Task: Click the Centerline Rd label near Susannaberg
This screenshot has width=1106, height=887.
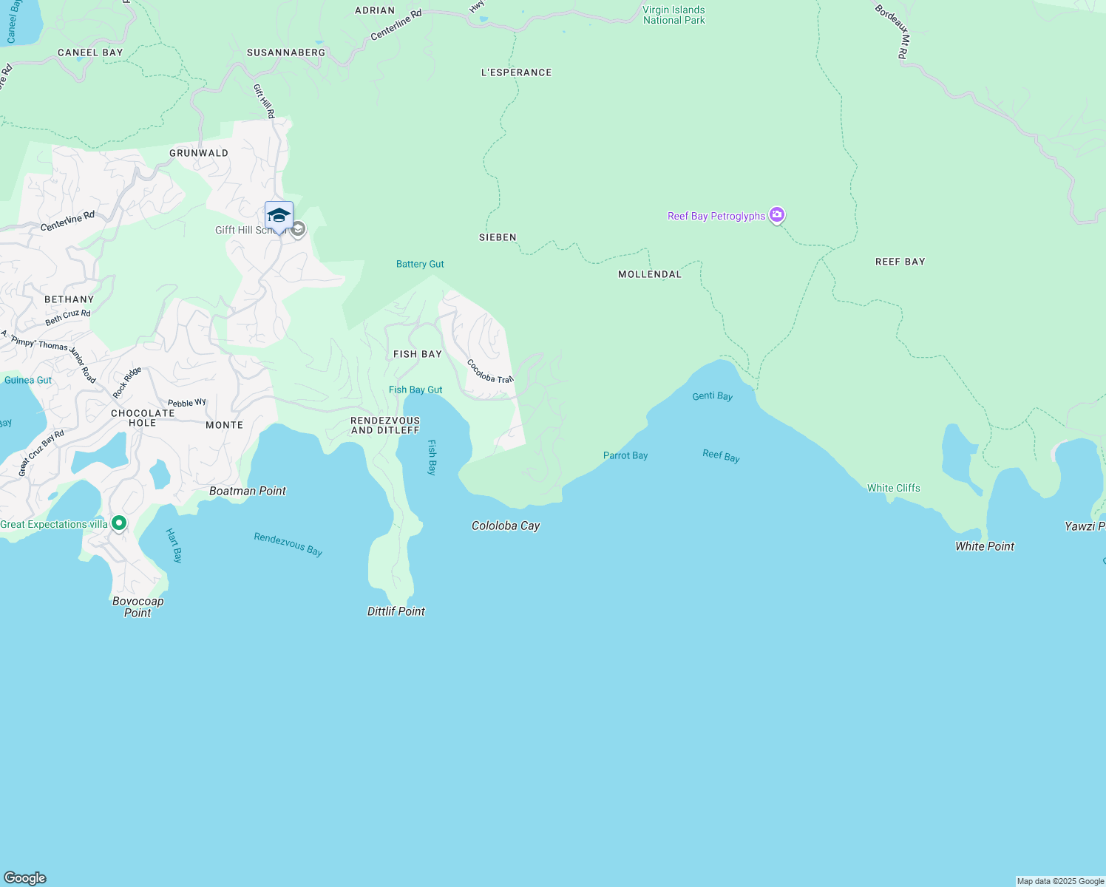Action: [x=396, y=25]
